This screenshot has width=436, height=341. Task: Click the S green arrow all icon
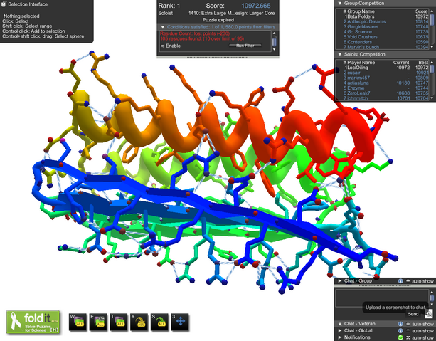(x=159, y=322)
